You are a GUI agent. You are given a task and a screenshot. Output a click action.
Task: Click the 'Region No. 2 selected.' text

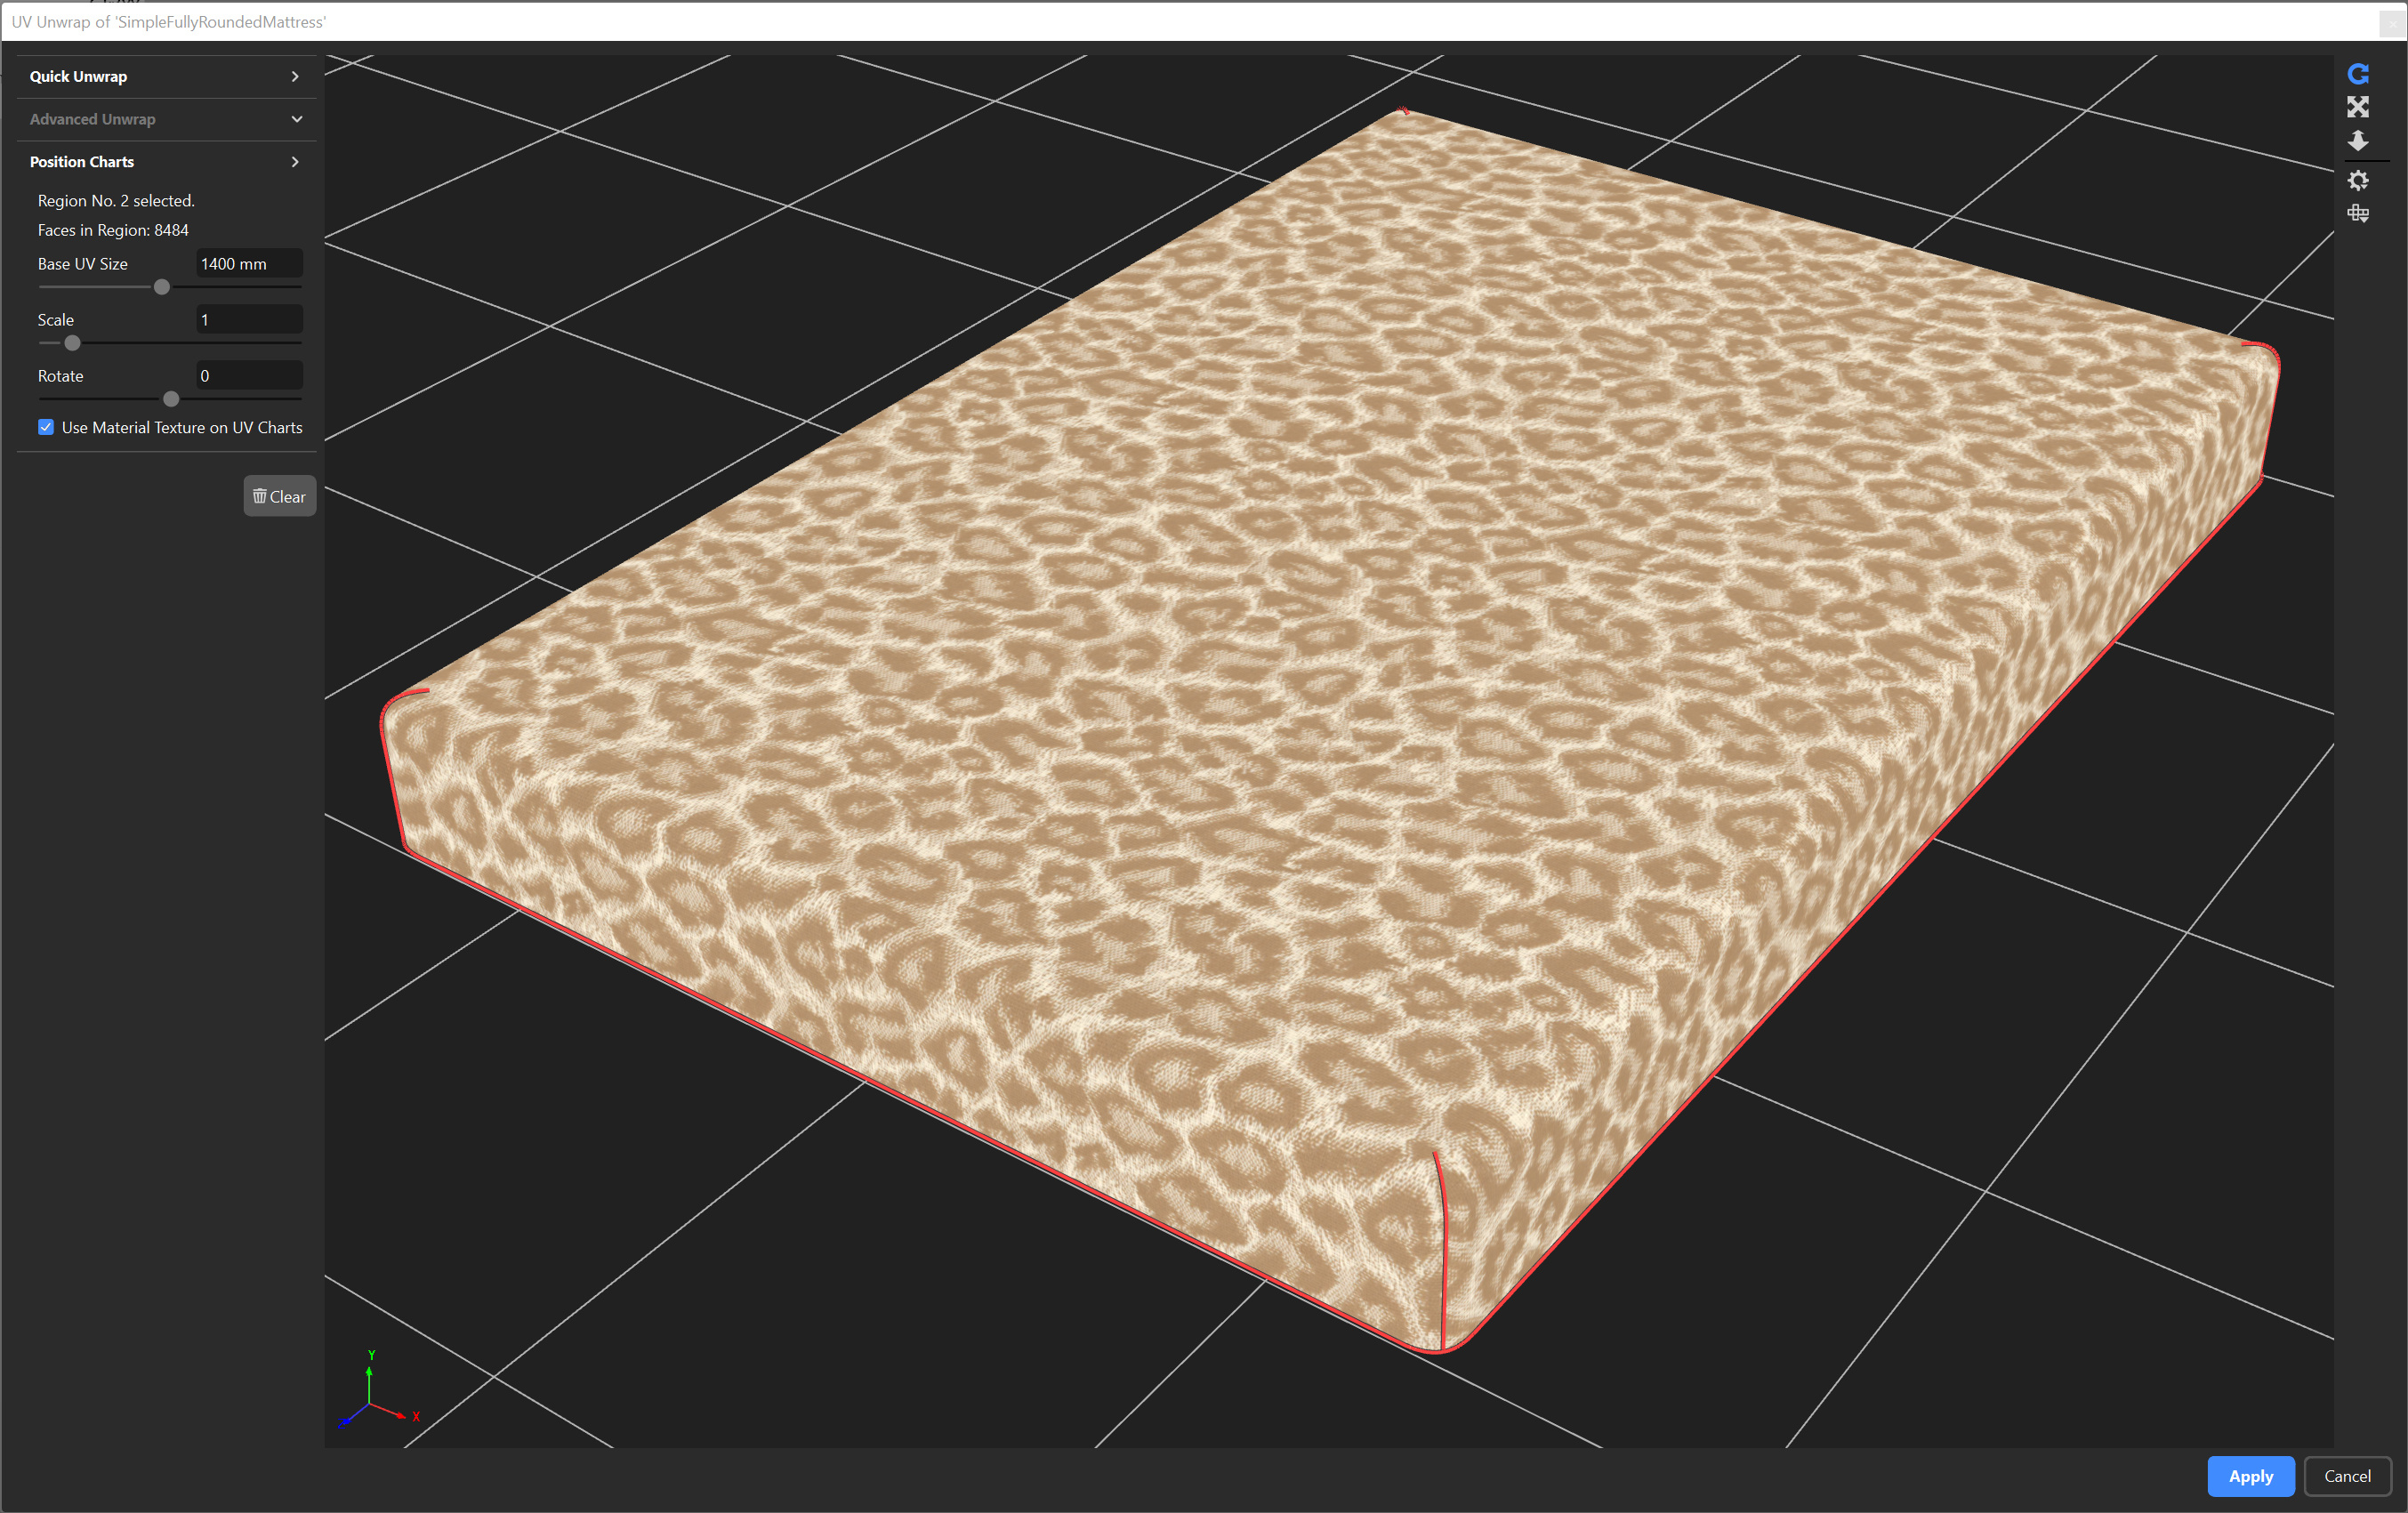116,200
